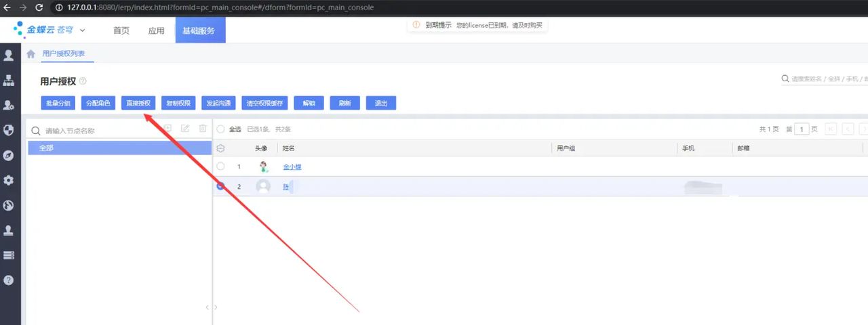
Task: Click the first page pagination button
Action: pos(831,129)
